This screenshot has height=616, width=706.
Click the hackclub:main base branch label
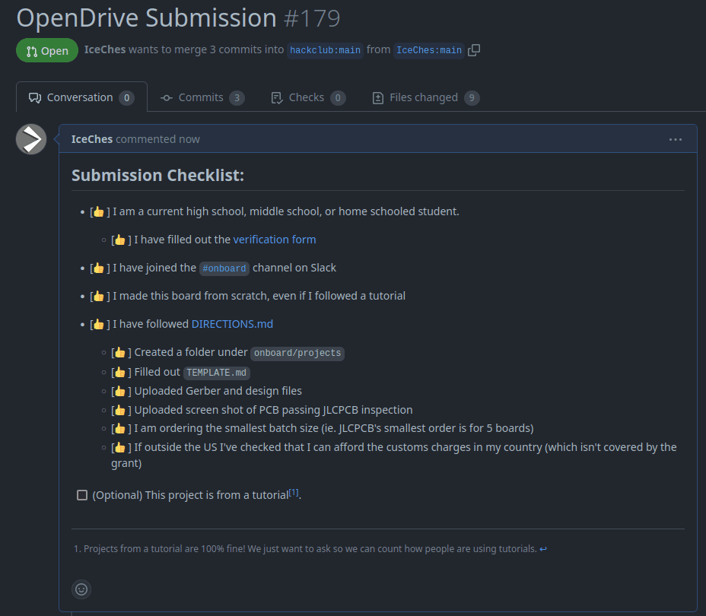click(325, 50)
